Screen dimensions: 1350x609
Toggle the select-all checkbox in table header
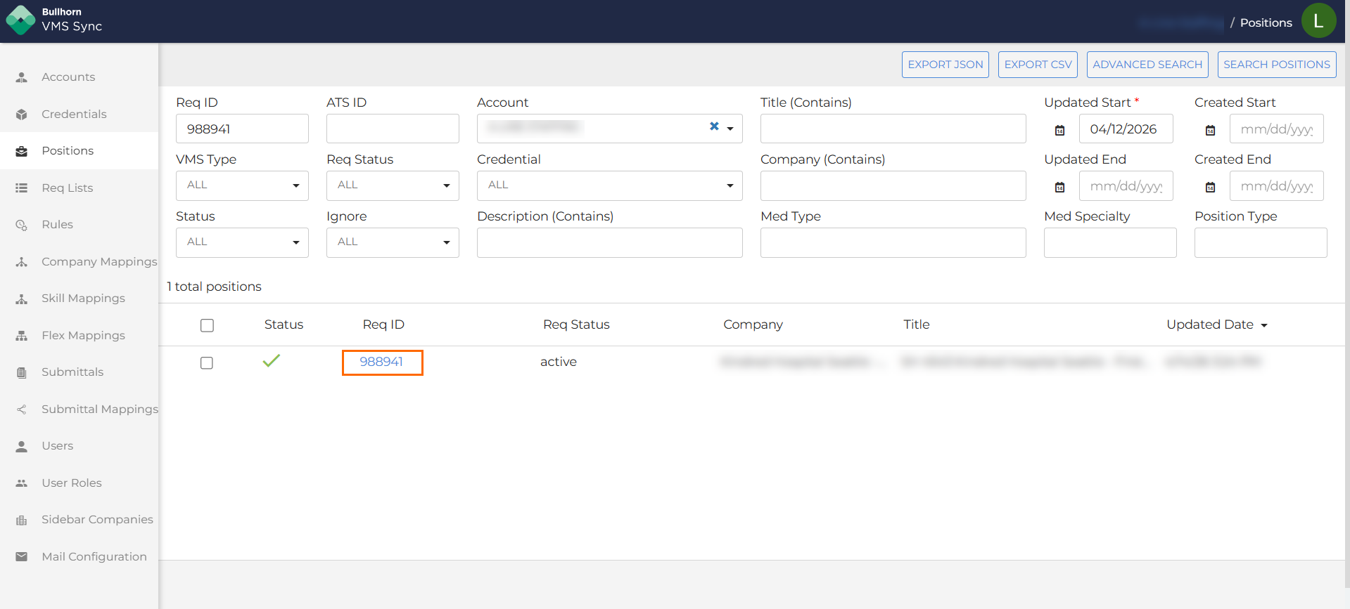coord(207,325)
